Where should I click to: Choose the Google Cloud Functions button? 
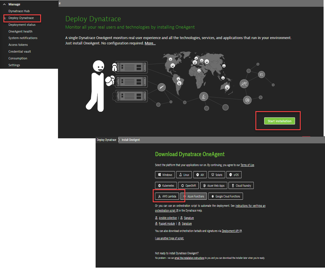pos(225,196)
